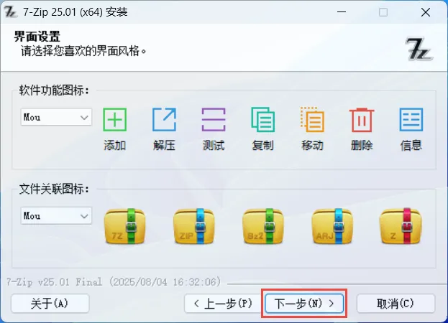Viewport: 448px width, 323px height.
Task: Open the 软件功能图标 style dropdown
Action: [x=56, y=117]
